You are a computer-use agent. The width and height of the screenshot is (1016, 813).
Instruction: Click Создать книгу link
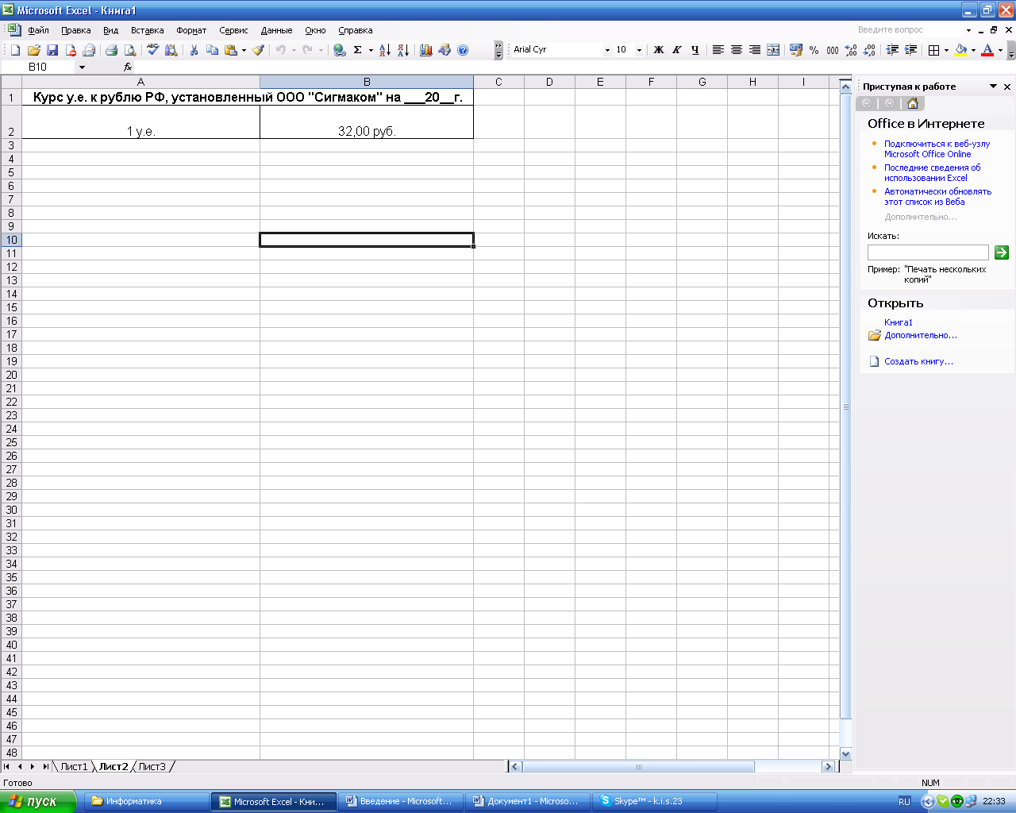click(918, 361)
